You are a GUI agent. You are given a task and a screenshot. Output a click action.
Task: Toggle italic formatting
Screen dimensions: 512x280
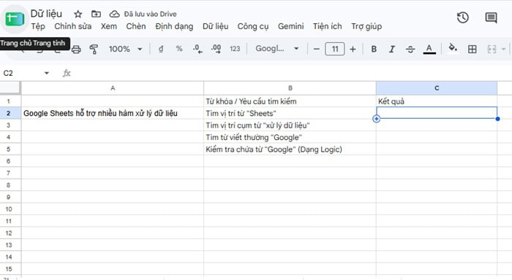pos(392,49)
